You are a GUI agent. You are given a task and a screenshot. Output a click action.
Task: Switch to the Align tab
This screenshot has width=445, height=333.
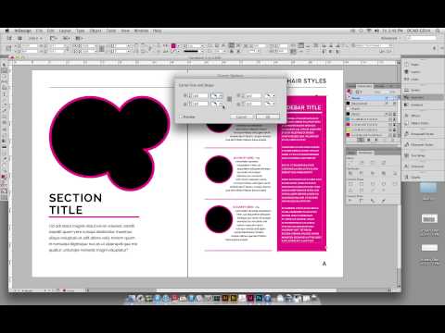point(351,153)
